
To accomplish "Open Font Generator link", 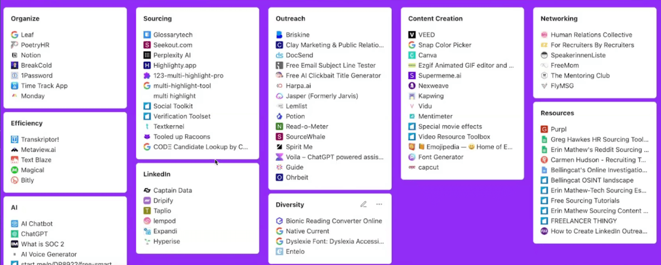I will [441, 157].
